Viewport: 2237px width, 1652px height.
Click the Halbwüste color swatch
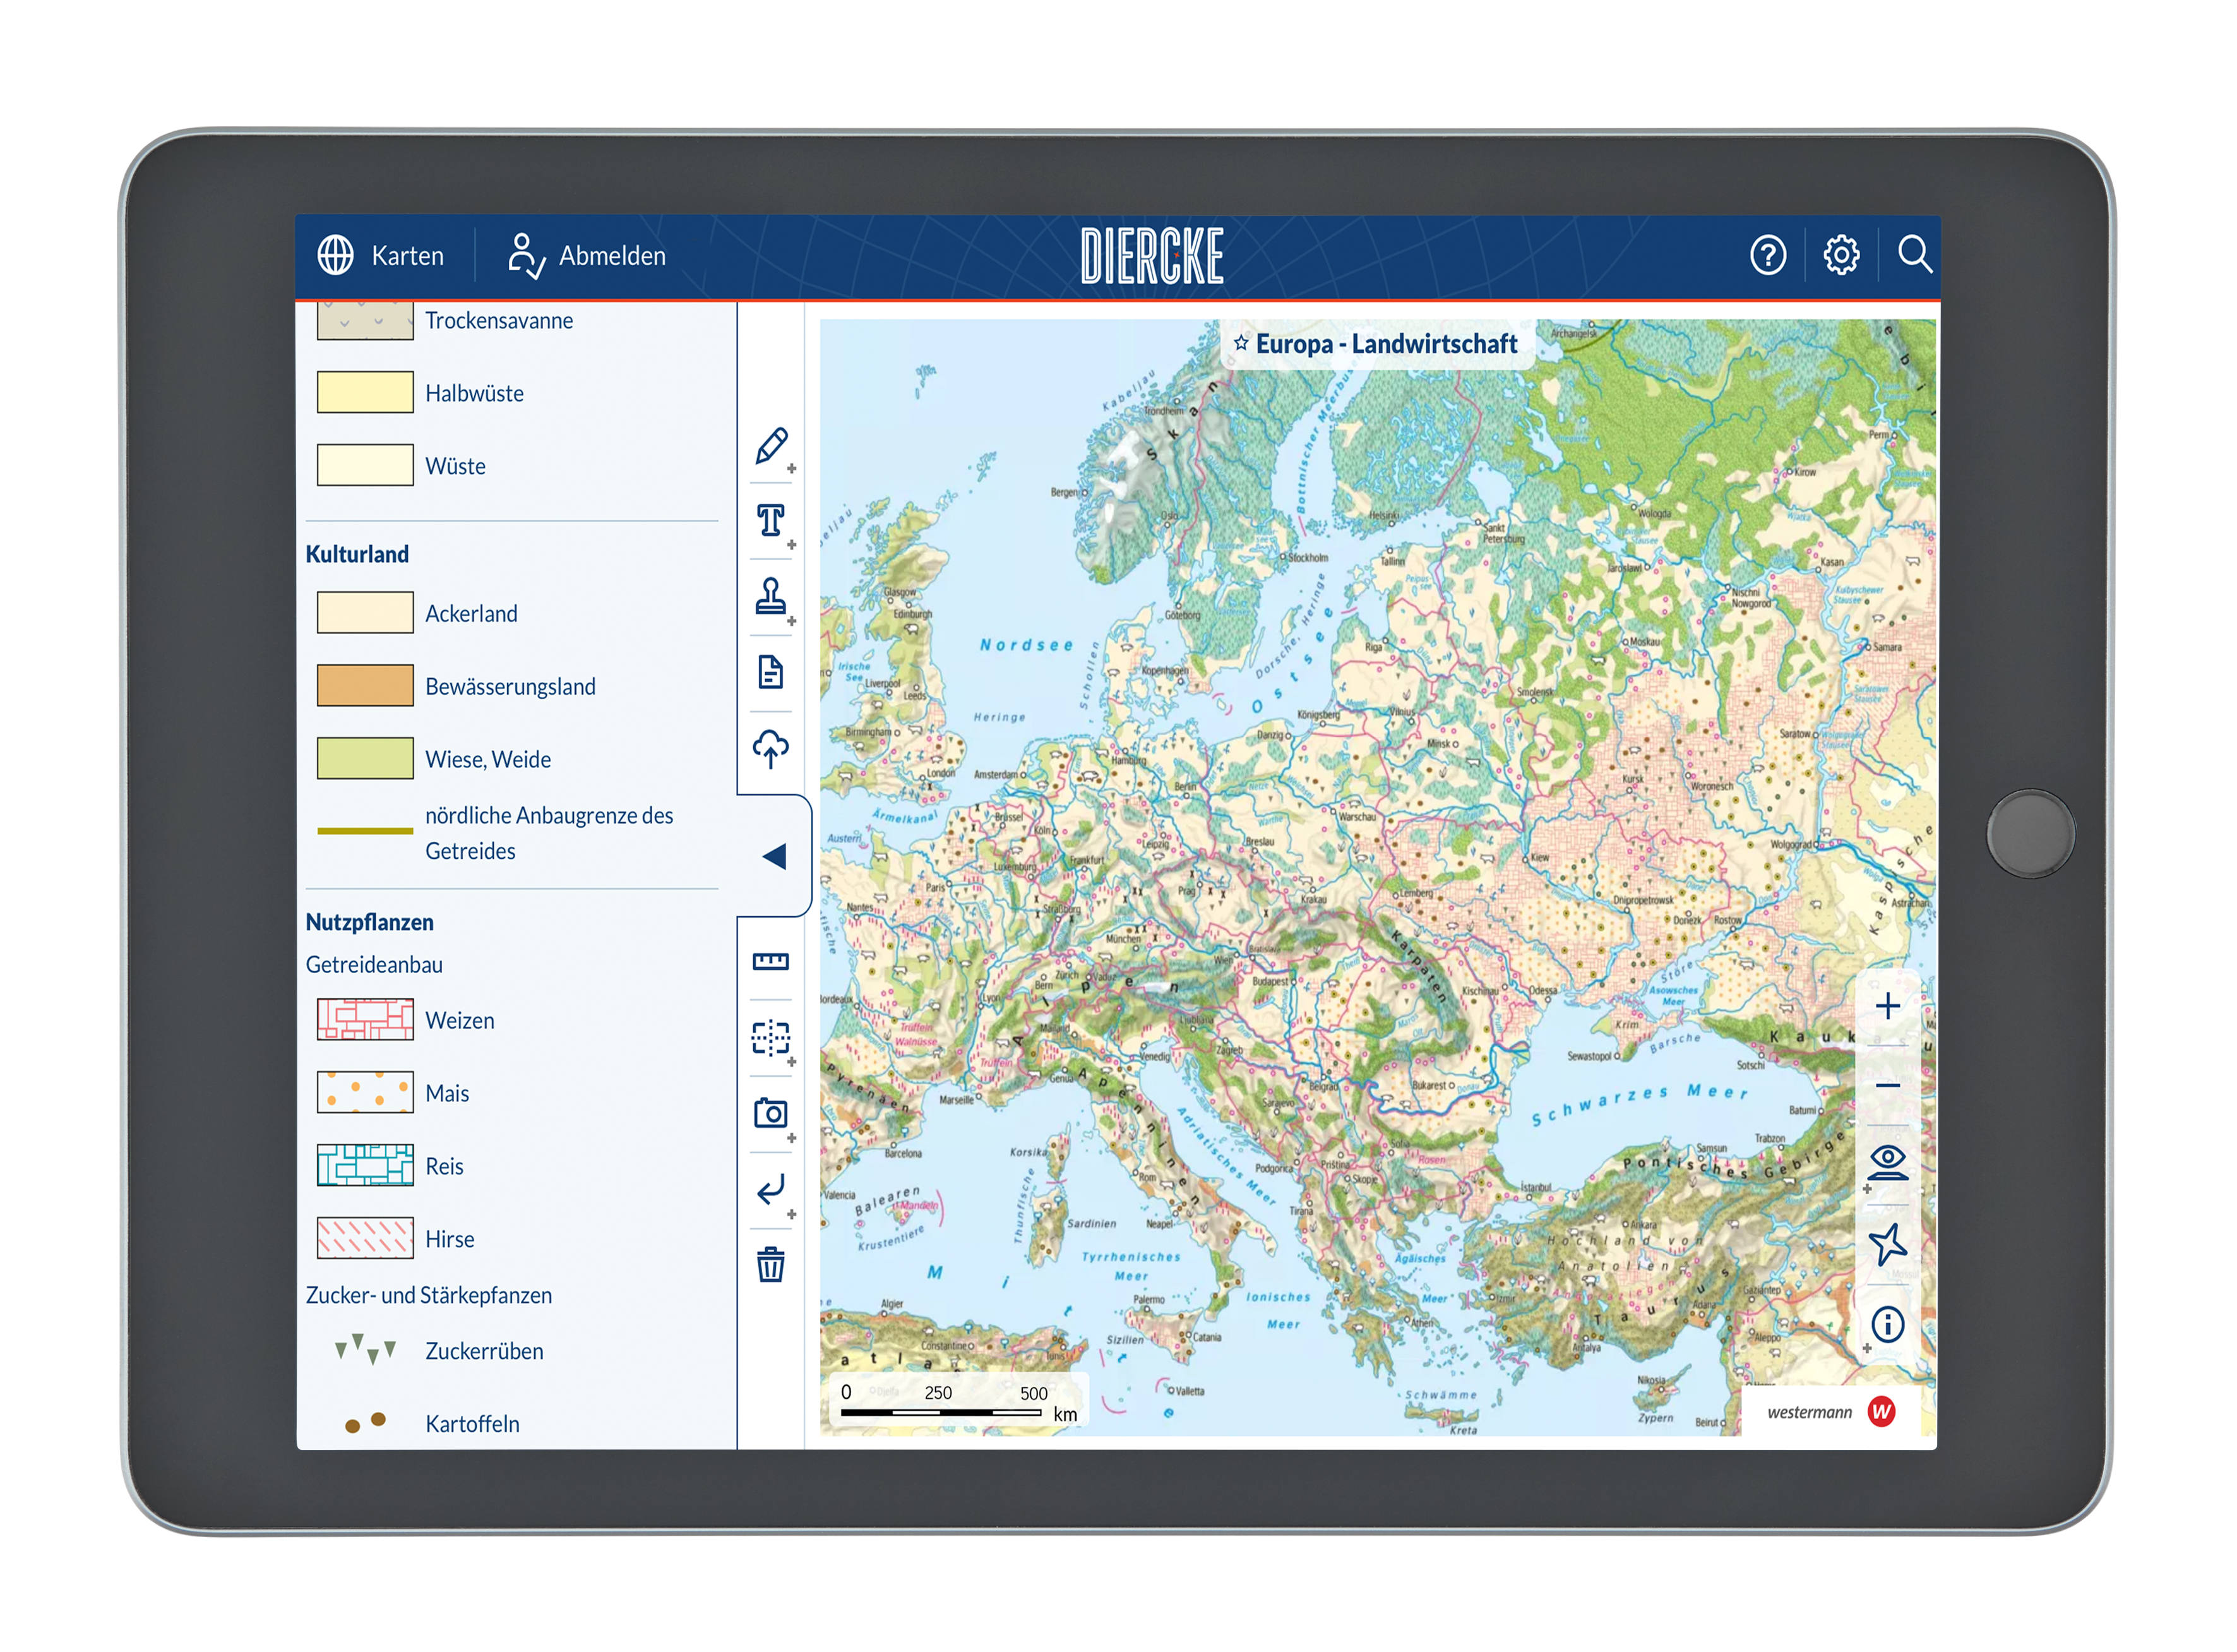coord(365,392)
